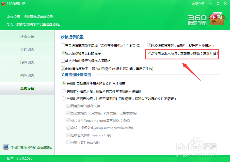Enable 在系统右键菜单中增加"文件在沙箱中运行" checkbox
Screen dimensions: 230x162
[x=63, y=45]
